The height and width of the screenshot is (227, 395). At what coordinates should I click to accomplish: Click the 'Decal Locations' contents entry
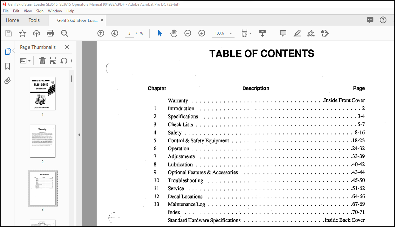pos(185,197)
